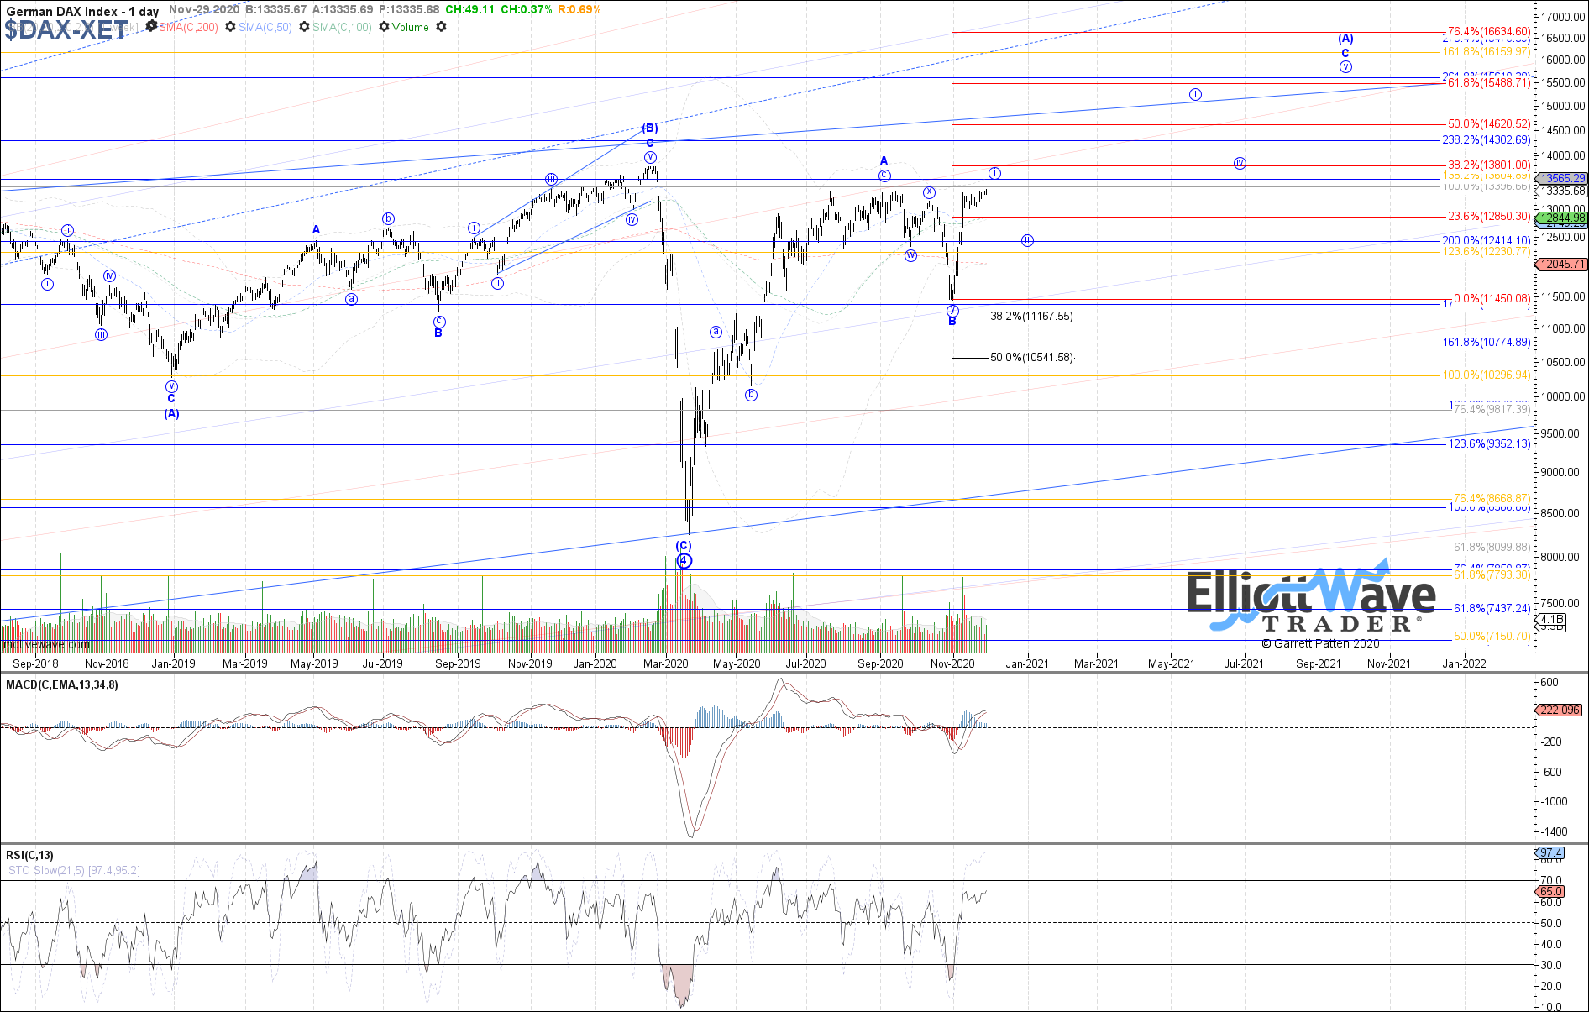Screen dimensions: 1589x1012
Task: Click the 97.4 stochastic value tag
Action: click(1550, 853)
